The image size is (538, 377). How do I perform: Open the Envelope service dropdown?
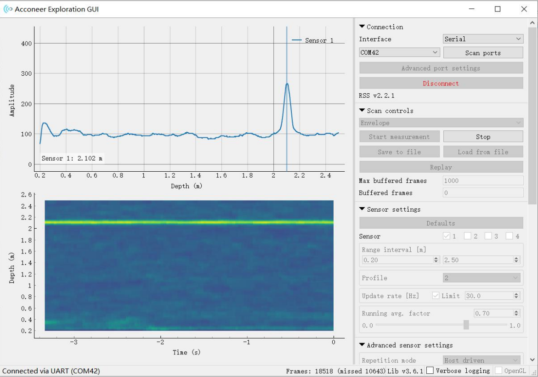pyautogui.click(x=441, y=123)
